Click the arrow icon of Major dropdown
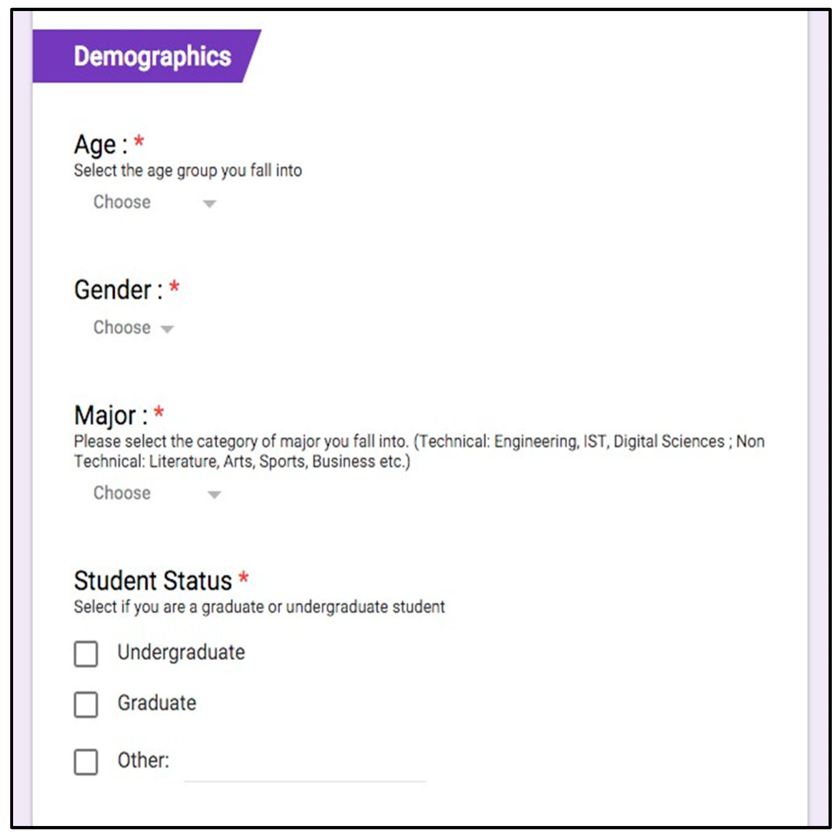 214,495
